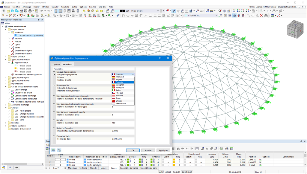This screenshot has width=307, height=174.
Task: Click the funnel filter icon in second toolbar
Action: coord(118,16)
